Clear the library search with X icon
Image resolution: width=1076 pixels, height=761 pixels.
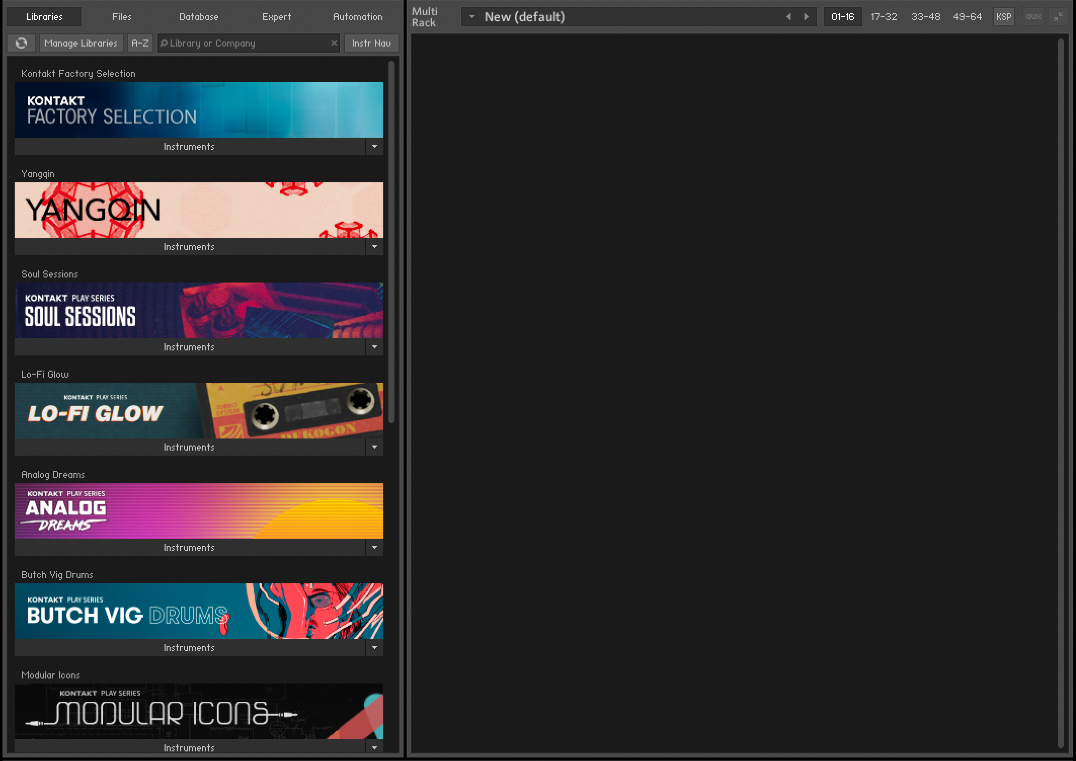coord(334,43)
